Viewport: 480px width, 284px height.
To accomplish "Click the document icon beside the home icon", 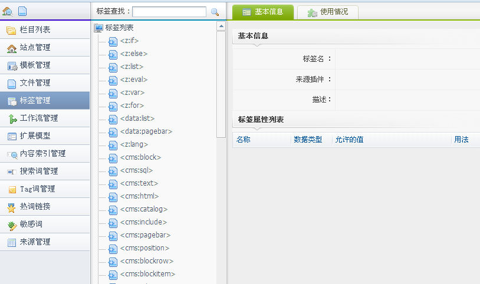I will pos(22,11).
